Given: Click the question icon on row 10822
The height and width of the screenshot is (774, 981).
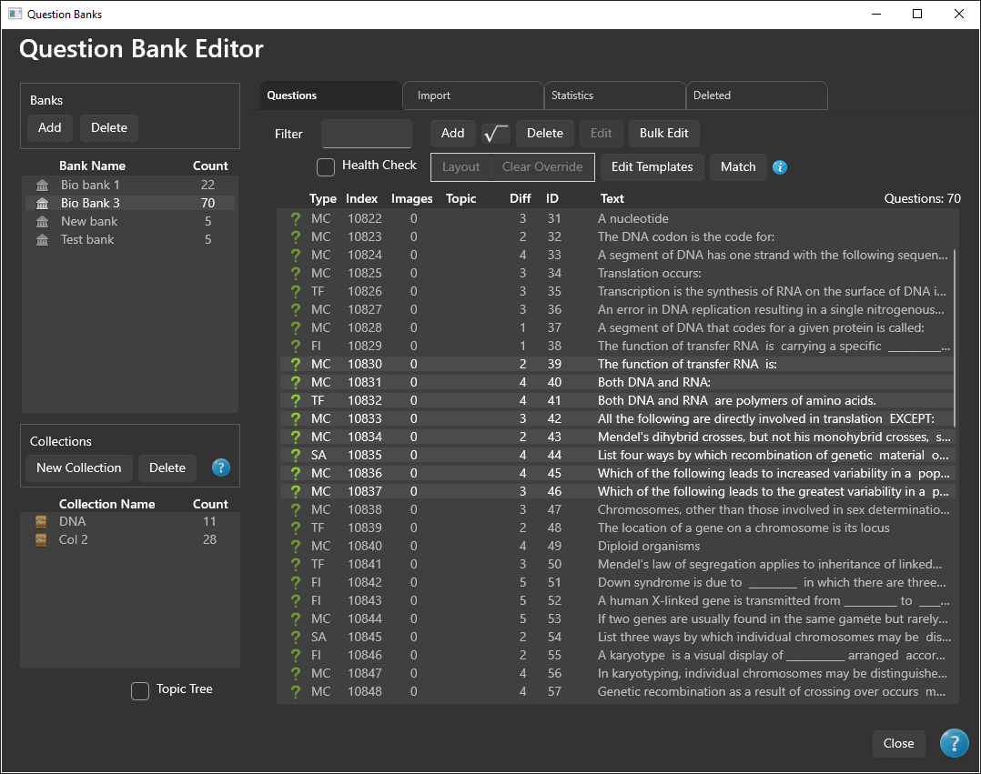Looking at the screenshot, I should pyautogui.click(x=295, y=219).
